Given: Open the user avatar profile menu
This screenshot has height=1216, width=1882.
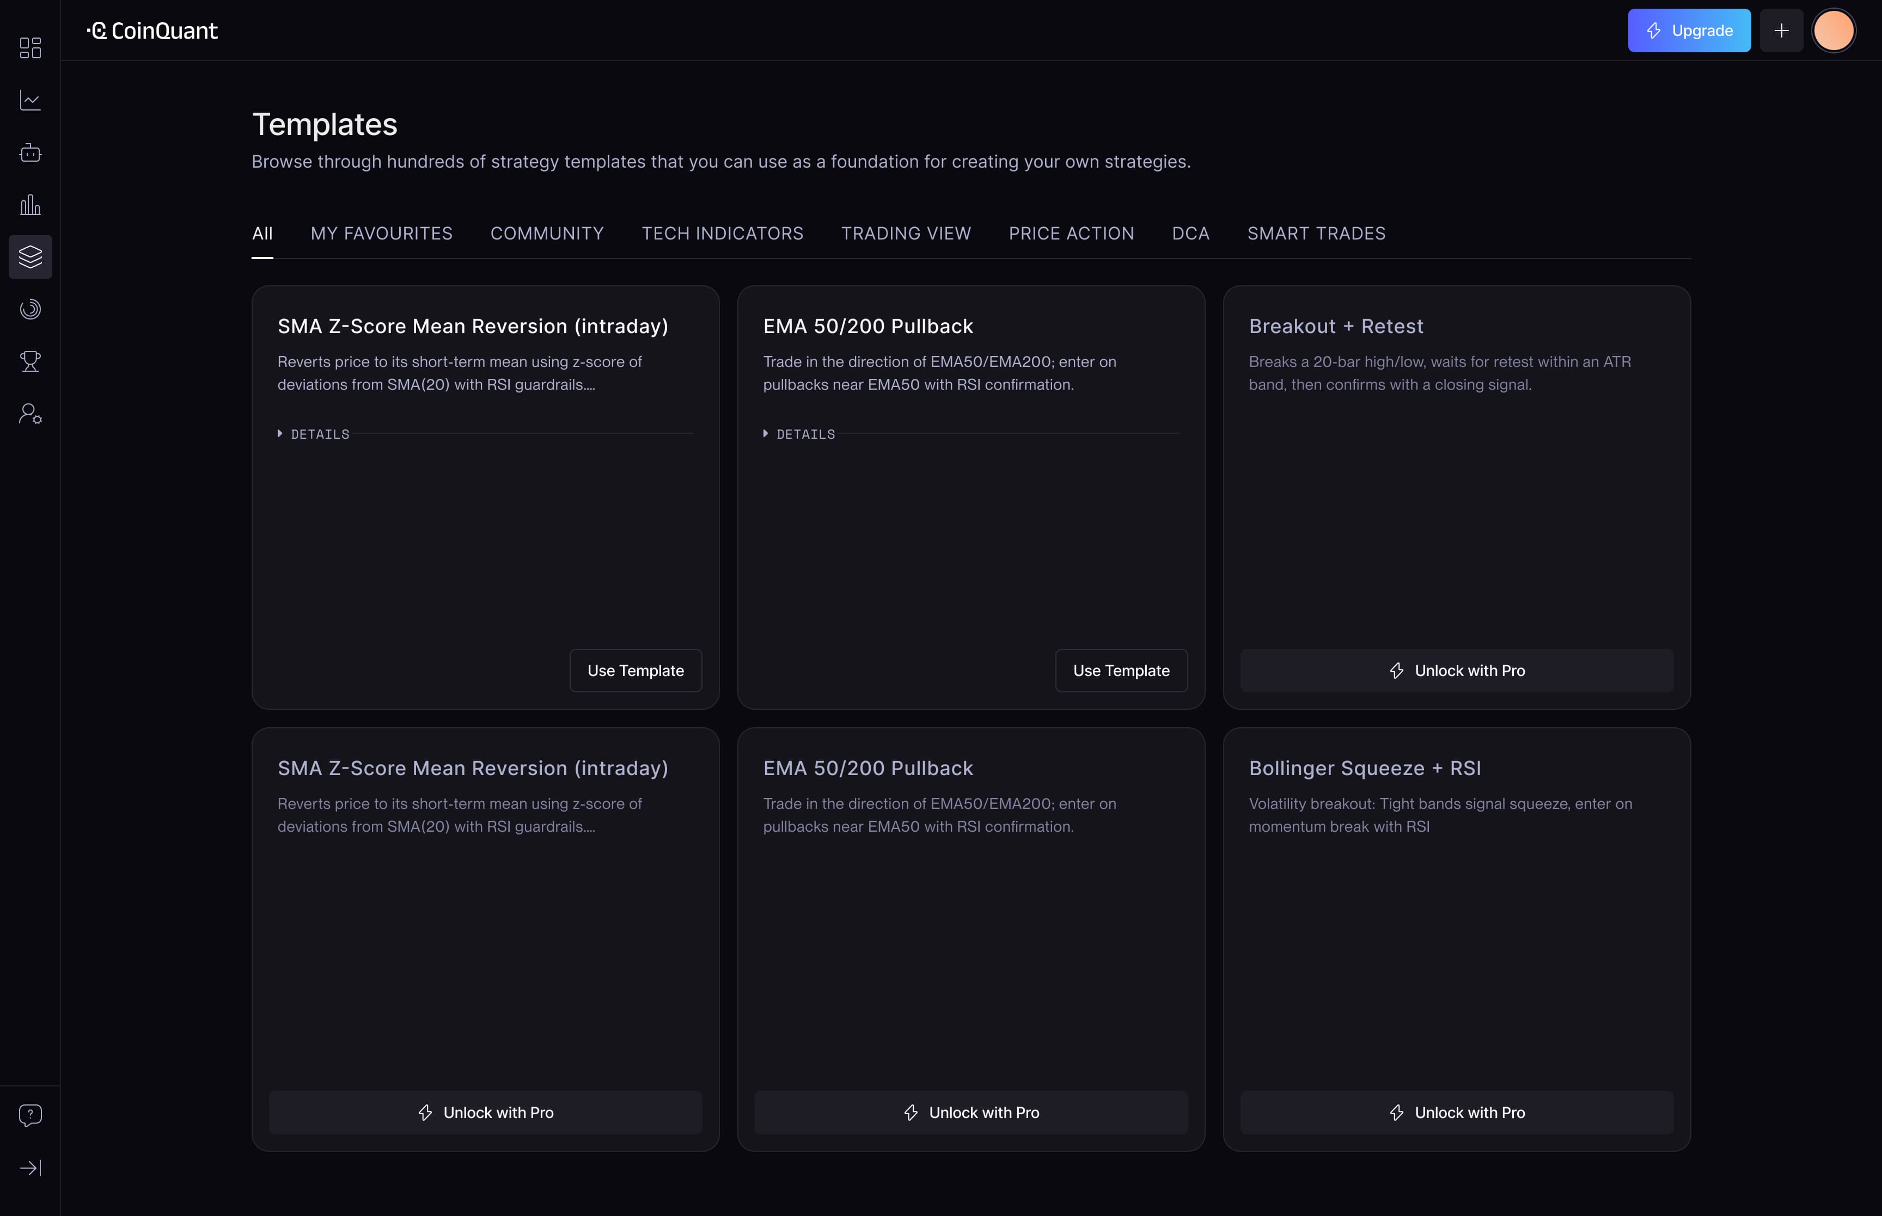Looking at the screenshot, I should [x=1833, y=31].
